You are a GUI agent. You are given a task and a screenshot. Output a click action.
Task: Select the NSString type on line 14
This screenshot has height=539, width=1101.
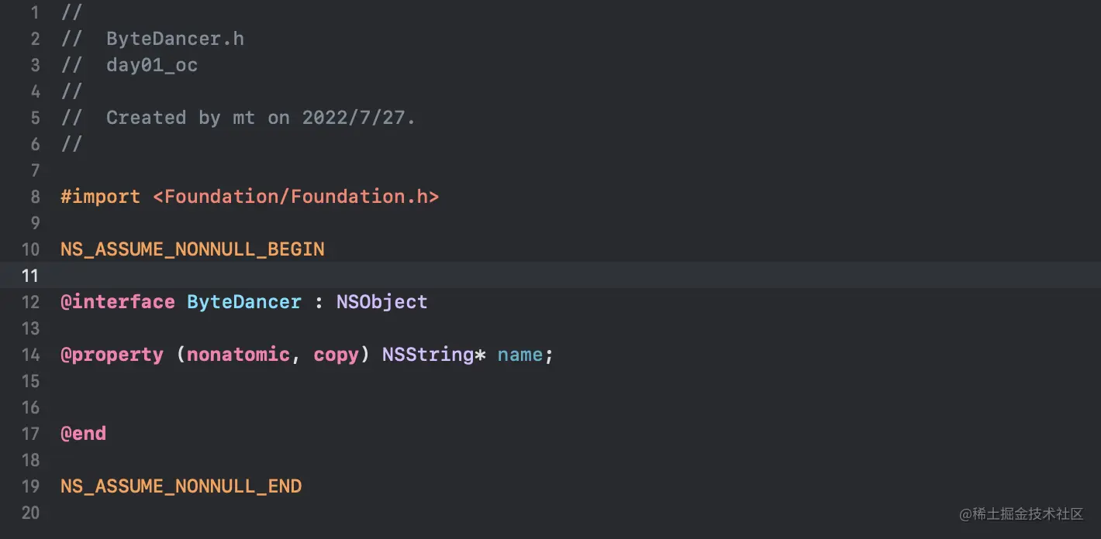point(428,354)
